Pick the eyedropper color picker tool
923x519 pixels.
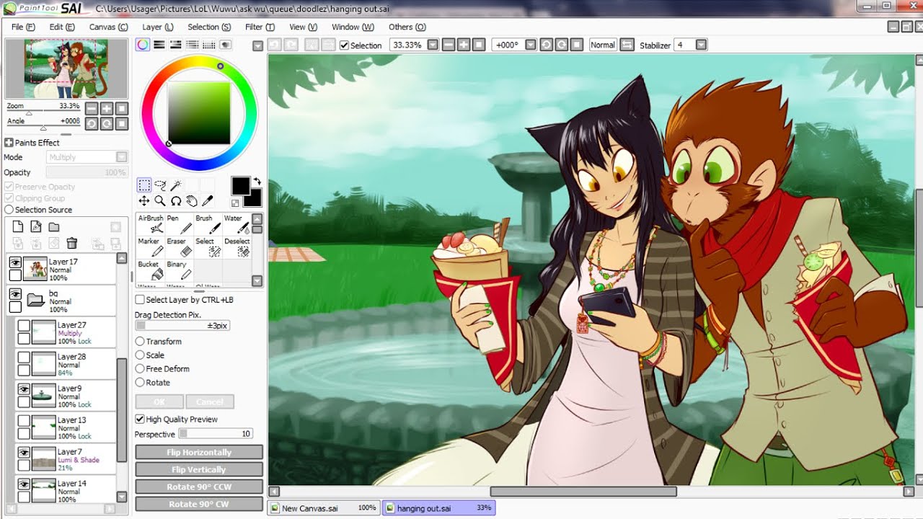[x=207, y=201]
